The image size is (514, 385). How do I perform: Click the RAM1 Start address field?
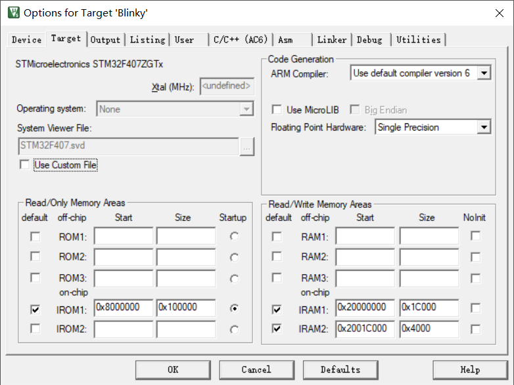pos(365,236)
